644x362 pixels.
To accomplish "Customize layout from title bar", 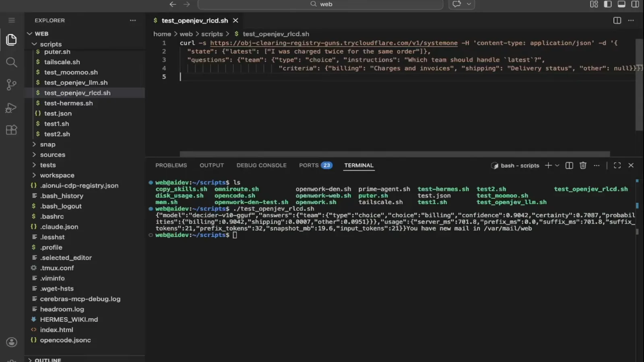I will (594, 4).
